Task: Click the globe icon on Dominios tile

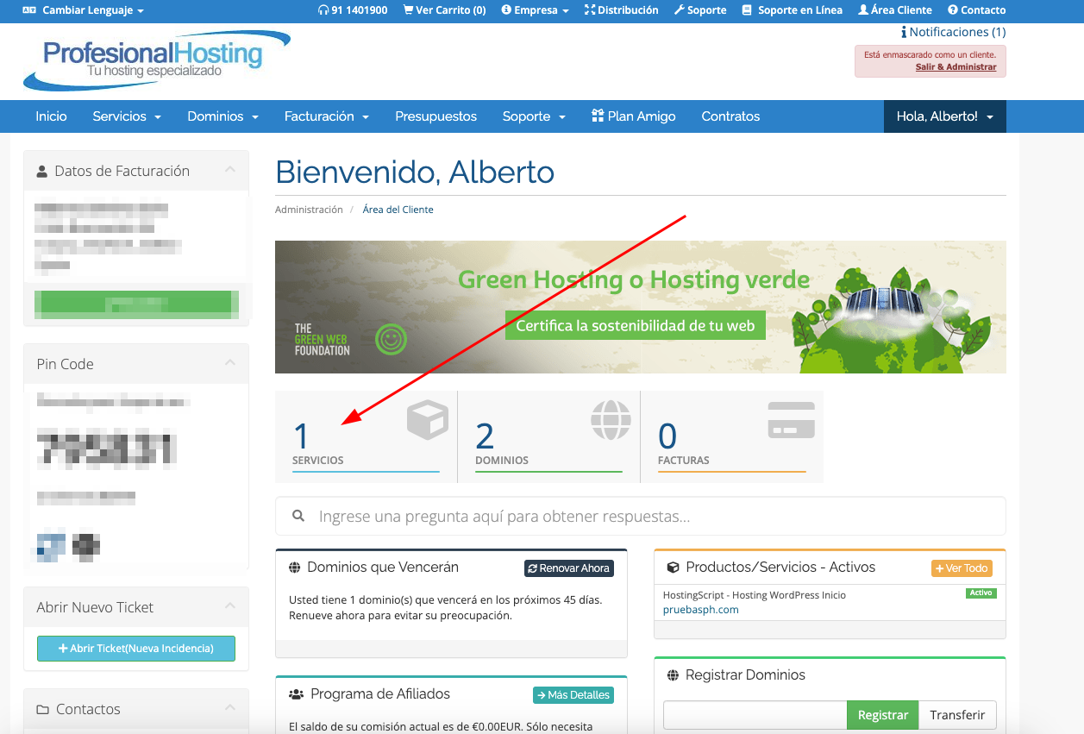Action: click(611, 421)
